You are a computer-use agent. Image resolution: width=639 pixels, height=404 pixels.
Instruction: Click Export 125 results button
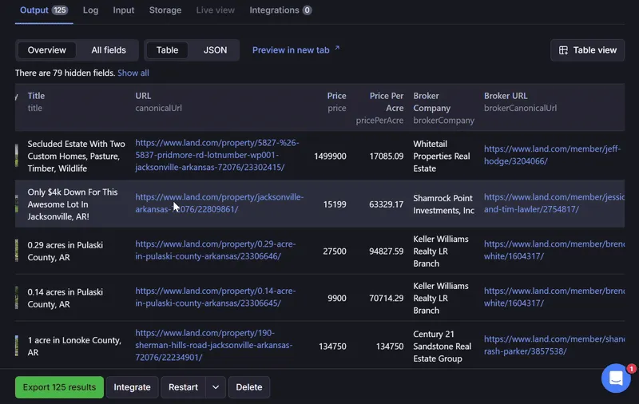click(59, 387)
